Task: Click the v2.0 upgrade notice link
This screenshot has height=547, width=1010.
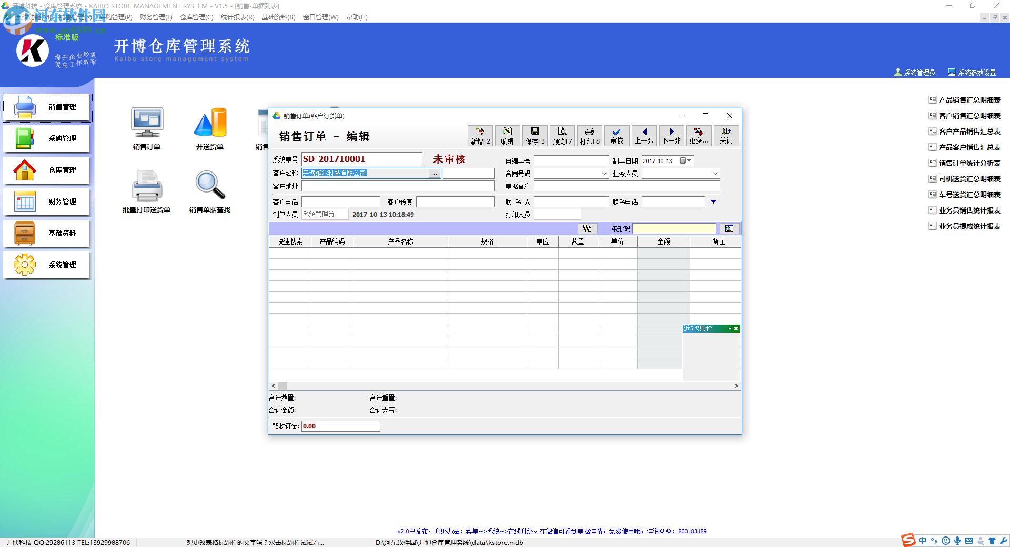Action: tap(552, 531)
